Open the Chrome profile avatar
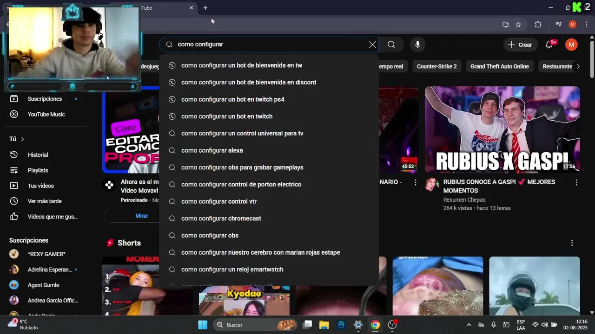Screen dimensions: 595x334 pos(573,25)
